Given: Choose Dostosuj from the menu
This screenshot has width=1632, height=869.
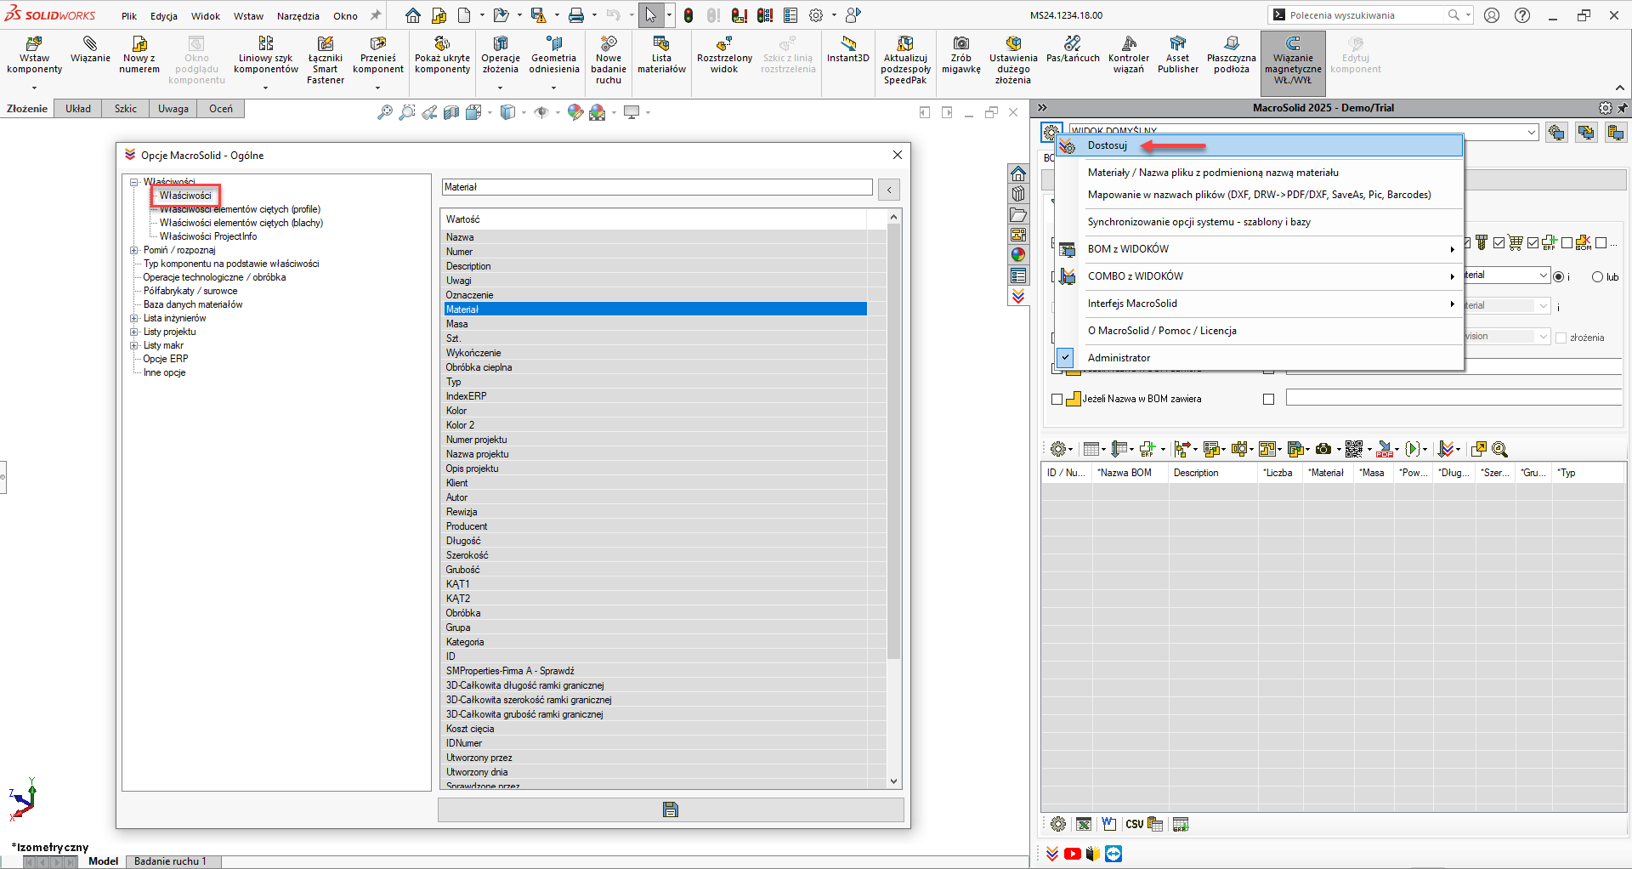Looking at the screenshot, I should coord(1260,145).
